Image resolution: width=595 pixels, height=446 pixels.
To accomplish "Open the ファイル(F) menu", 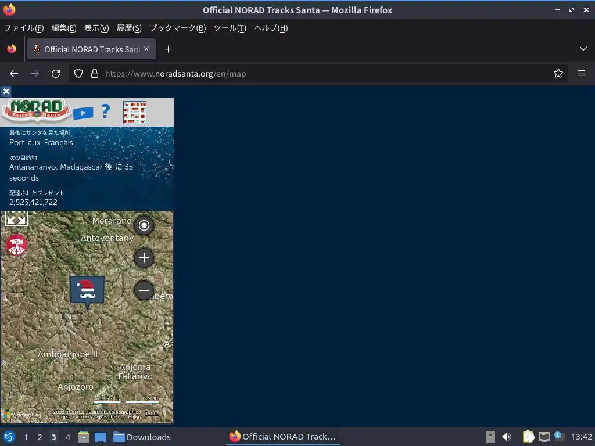I will click(23, 28).
